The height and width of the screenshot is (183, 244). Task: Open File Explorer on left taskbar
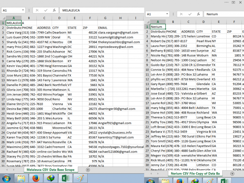21,179
